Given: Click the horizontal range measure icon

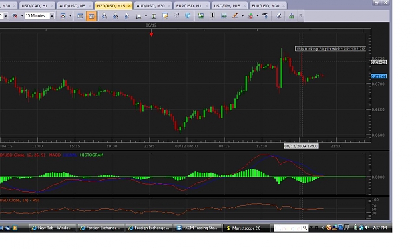Looking at the screenshot, I should (x=224, y=16).
